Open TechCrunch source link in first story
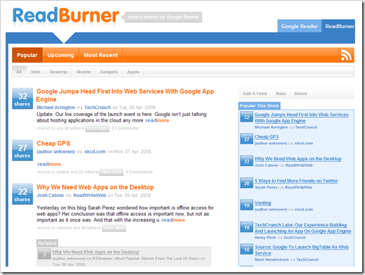 pos(98,108)
